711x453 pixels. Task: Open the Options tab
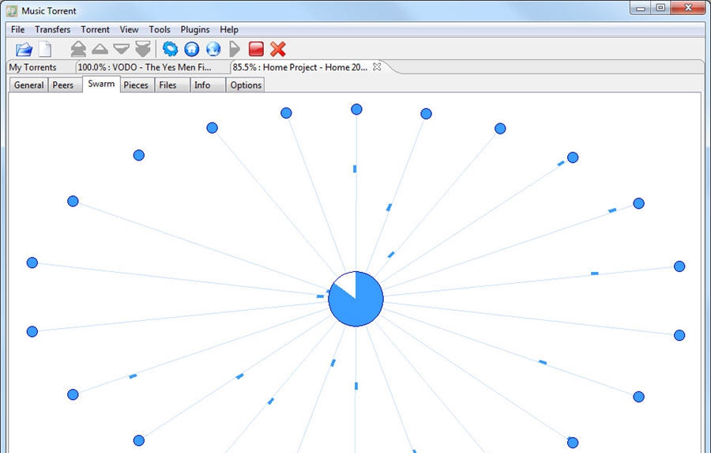(246, 85)
